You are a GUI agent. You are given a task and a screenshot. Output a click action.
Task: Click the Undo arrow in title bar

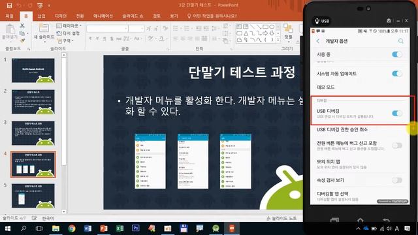[x=19, y=5]
